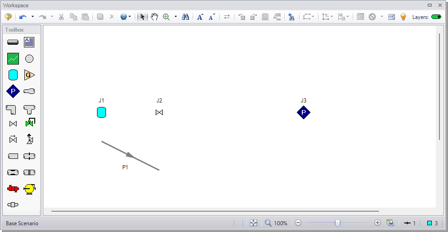Choose the Orifice junction in Toolbox

(x=29, y=156)
